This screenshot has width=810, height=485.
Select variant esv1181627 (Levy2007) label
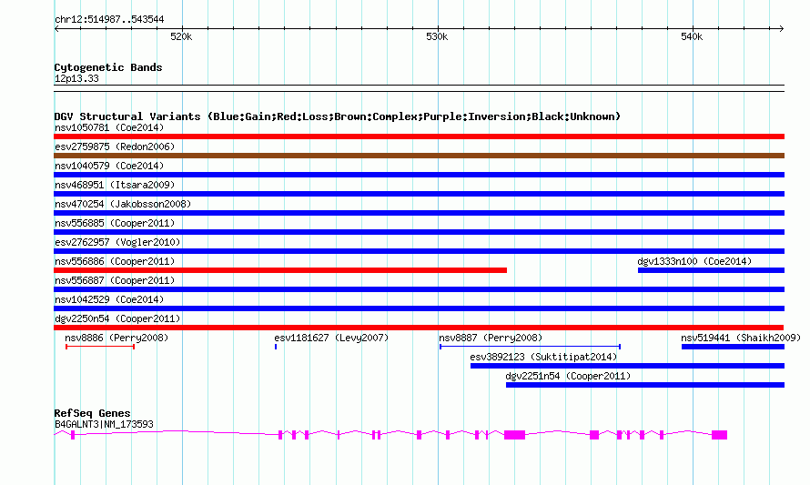(x=331, y=338)
